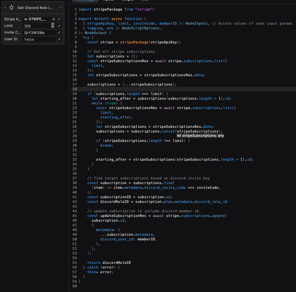Click "concat" method on line 27

coord(168,131)
